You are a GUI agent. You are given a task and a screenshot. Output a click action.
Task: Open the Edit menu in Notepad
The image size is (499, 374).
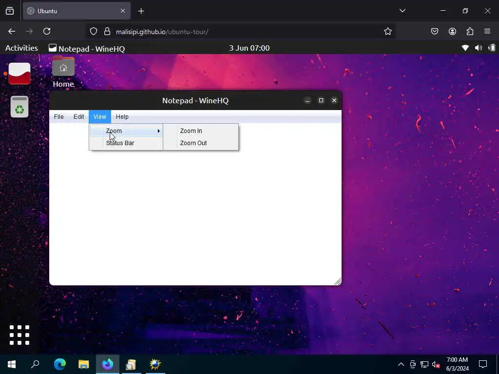pos(78,117)
